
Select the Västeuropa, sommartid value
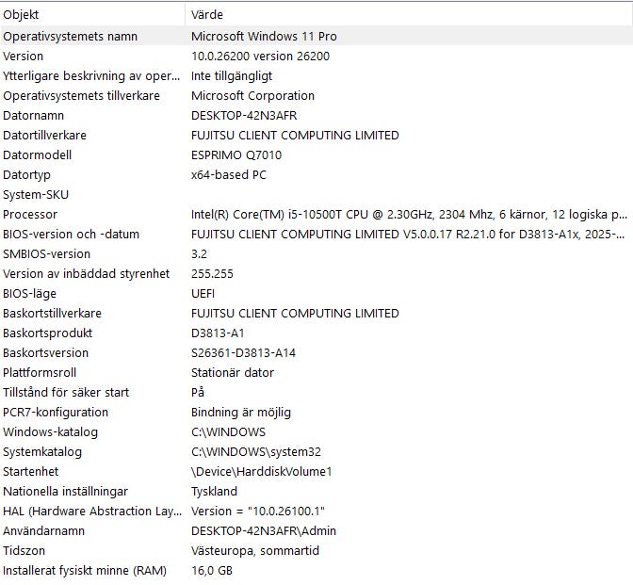[x=255, y=551]
